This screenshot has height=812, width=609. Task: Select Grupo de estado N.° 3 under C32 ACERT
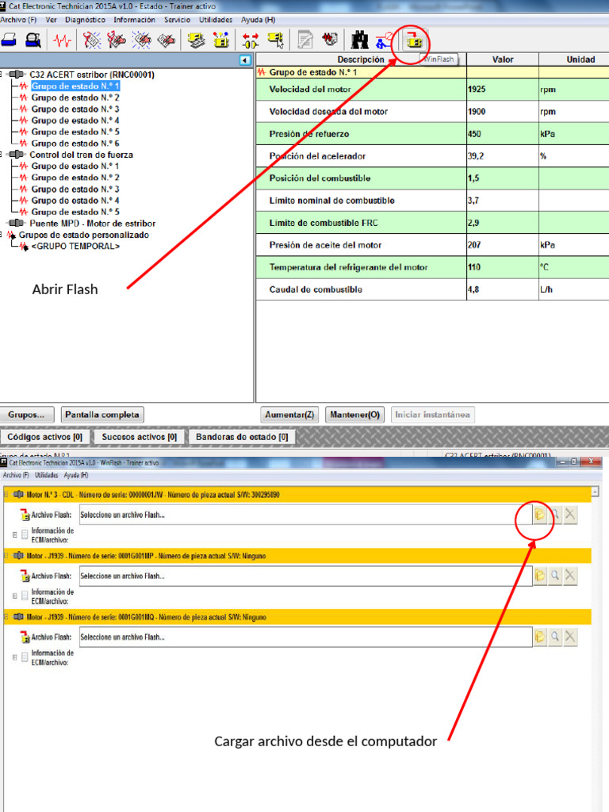click(x=75, y=109)
